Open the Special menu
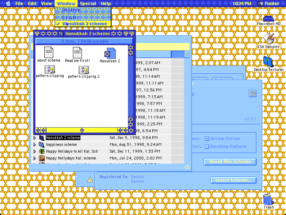Screen dimensions: 286x215 point(88,4)
